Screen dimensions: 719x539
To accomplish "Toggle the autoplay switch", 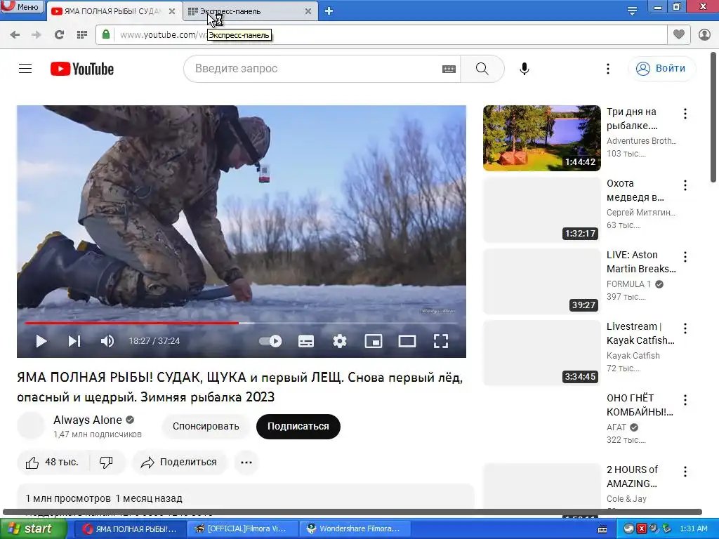I will coord(270,341).
